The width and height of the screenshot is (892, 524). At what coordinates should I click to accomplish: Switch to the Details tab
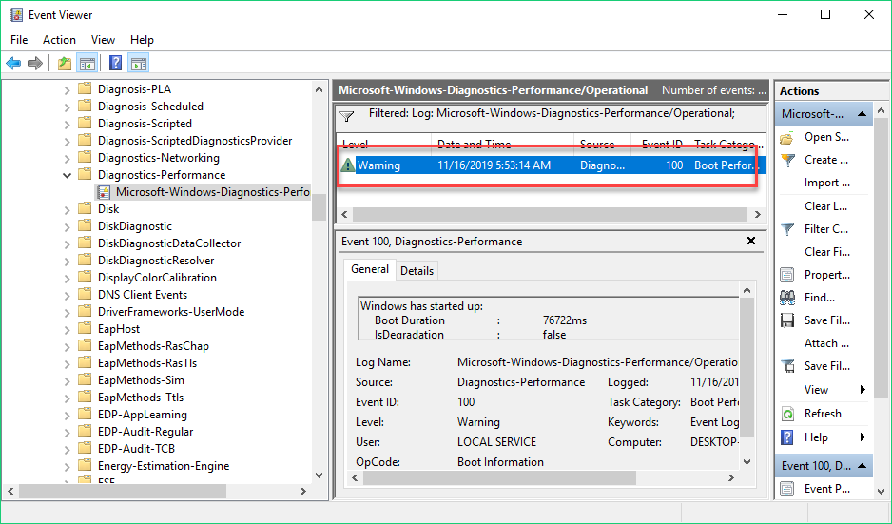pyautogui.click(x=417, y=271)
